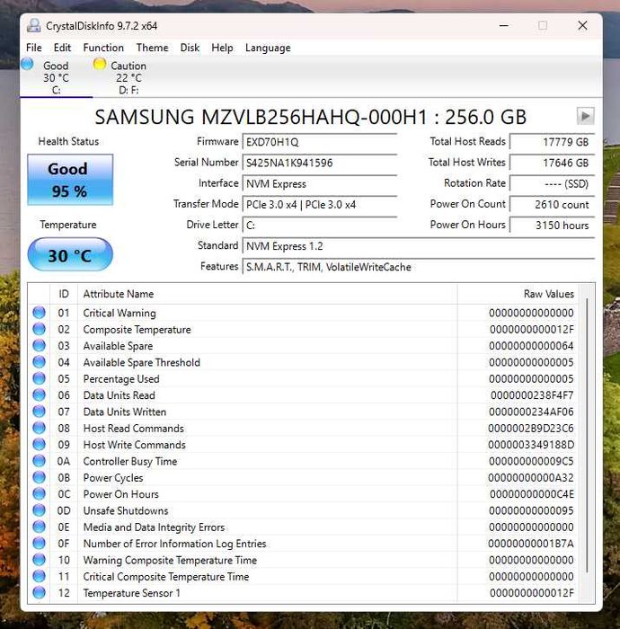Click status icon of Data Units Read row
The image size is (620, 629).
coord(39,394)
